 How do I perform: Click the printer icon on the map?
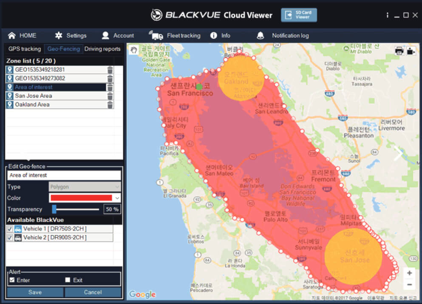pos(399,51)
